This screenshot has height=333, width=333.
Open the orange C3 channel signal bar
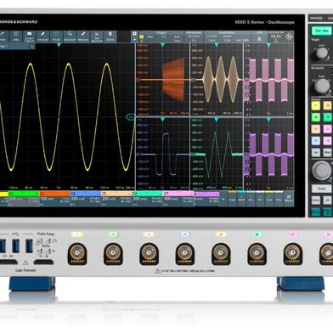54,199
